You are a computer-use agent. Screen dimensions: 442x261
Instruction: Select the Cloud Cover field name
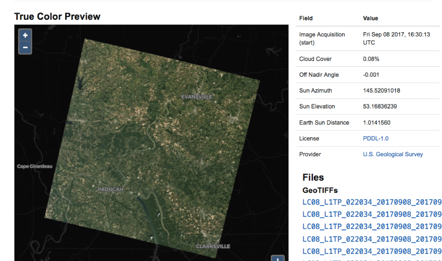point(315,59)
